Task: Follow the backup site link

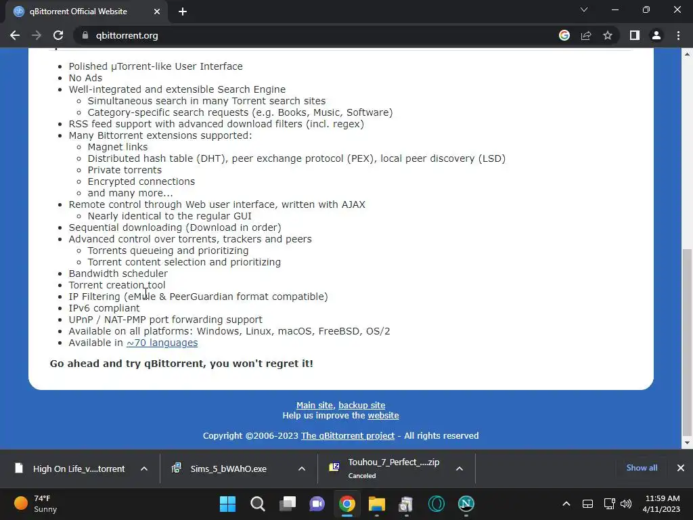Action: (362, 405)
